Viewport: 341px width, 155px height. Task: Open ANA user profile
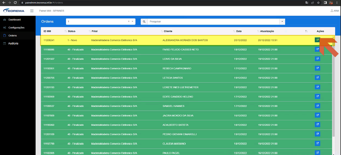(x=335, y=11)
